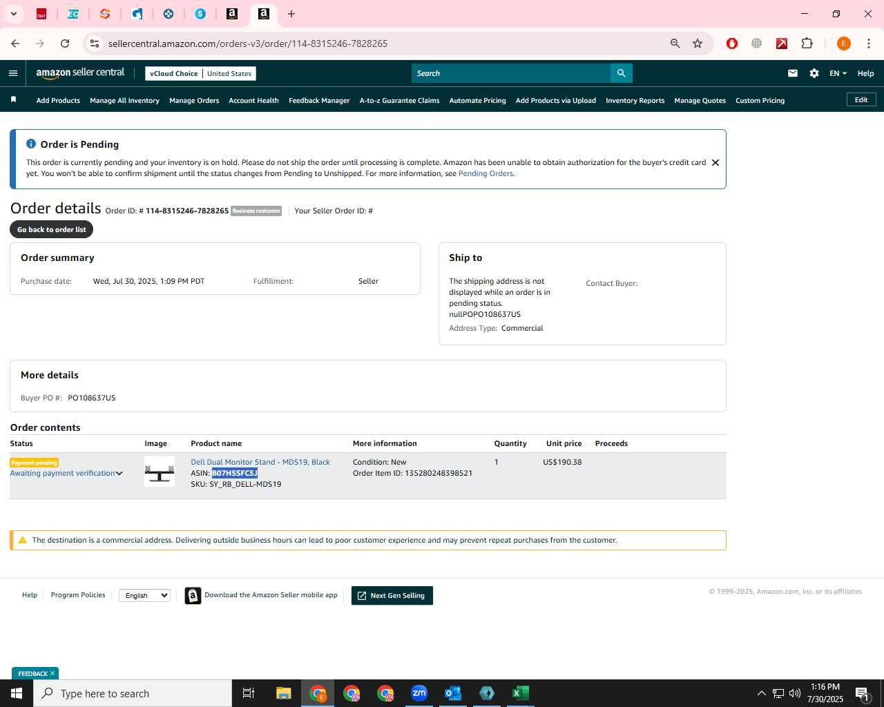Screen dimensions: 884x707
Task: Open Automate Pricing
Action: click(x=477, y=101)
